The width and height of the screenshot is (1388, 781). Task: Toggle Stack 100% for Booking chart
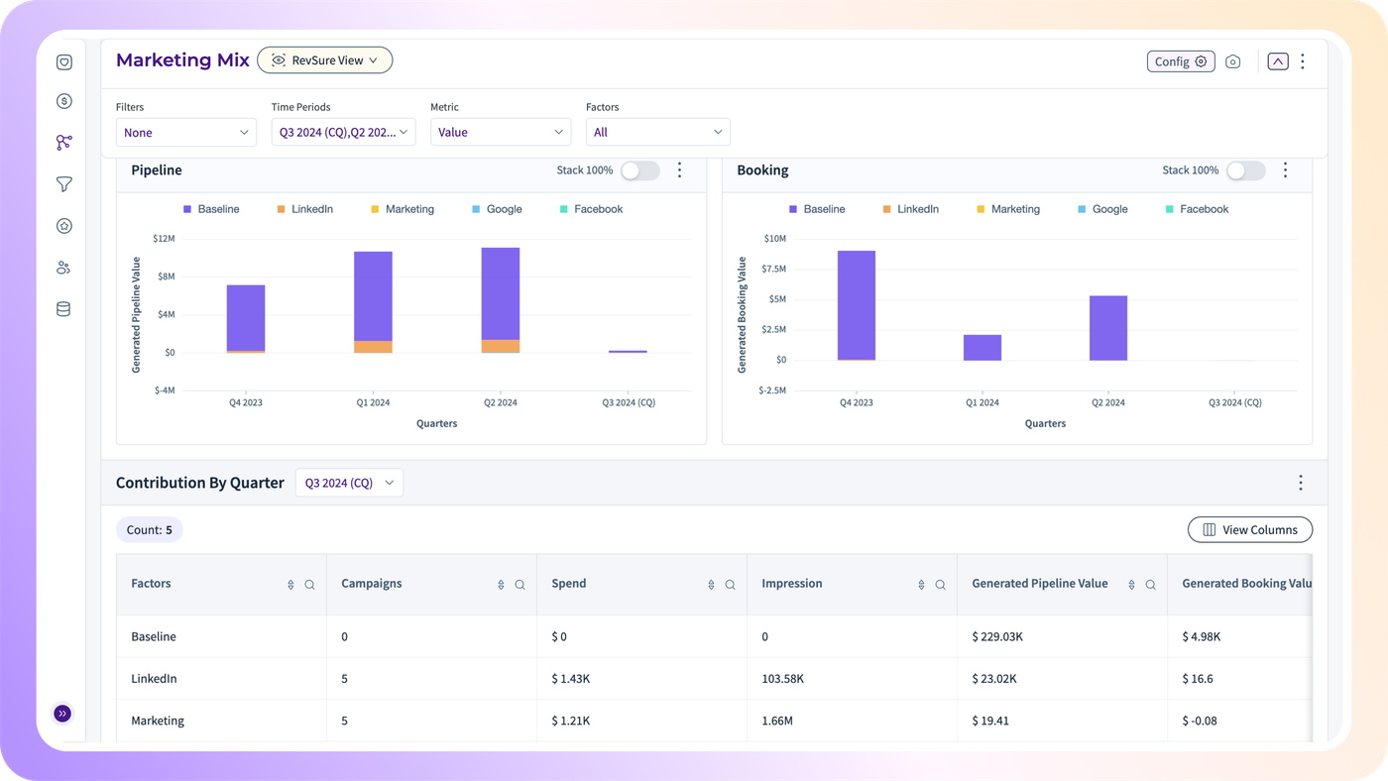point(1245,170)
